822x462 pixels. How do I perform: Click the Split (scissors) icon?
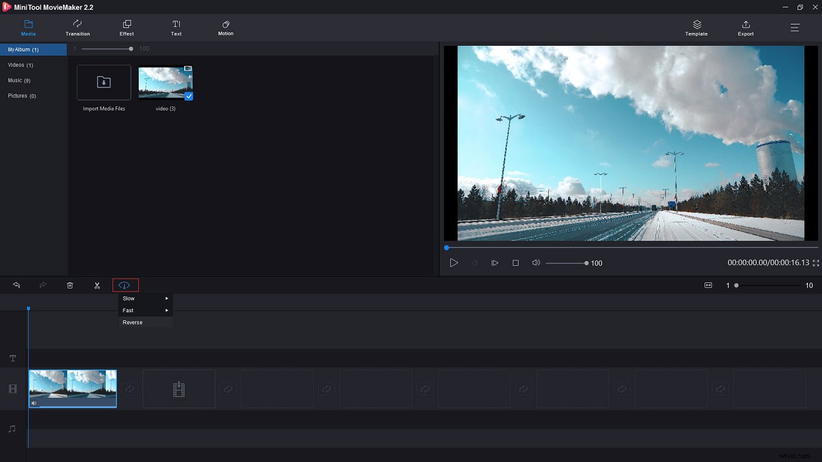[x=97, y=285]
